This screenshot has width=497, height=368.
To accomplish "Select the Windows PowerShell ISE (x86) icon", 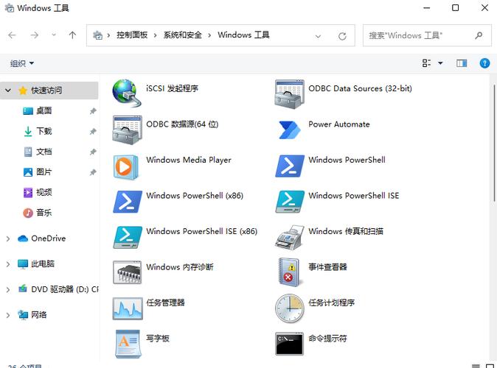I will [128, 237].
